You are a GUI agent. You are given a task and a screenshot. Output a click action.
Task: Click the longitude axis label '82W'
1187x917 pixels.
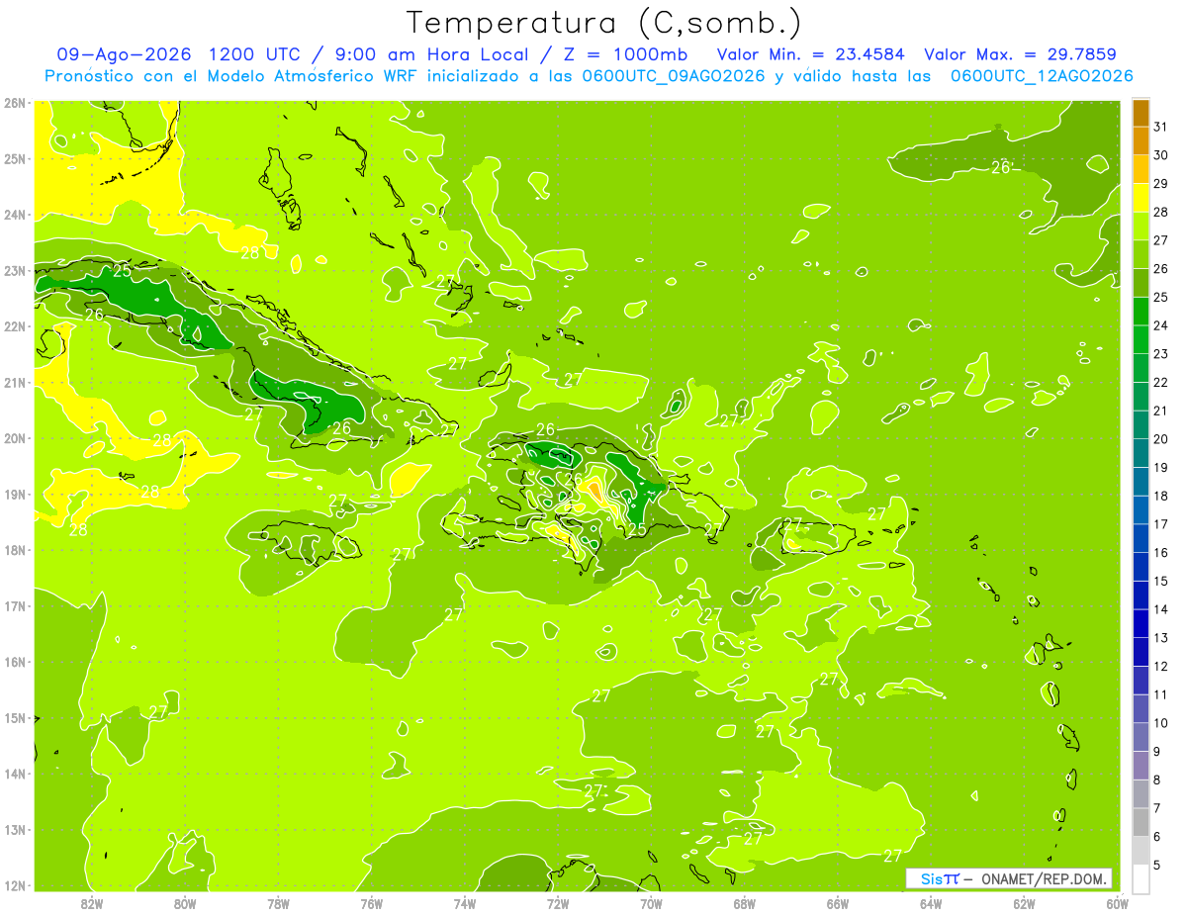tap(92, 902)
